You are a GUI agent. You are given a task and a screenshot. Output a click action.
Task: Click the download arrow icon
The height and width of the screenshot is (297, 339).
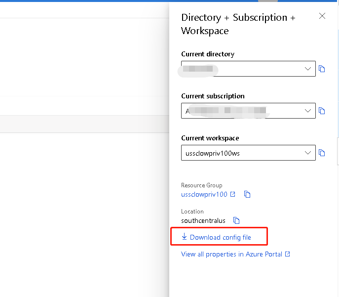click(185, 237)
